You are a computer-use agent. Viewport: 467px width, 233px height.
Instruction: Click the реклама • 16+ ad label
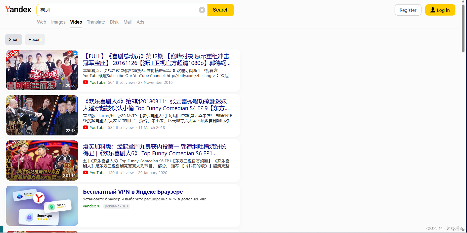[116, 206]
